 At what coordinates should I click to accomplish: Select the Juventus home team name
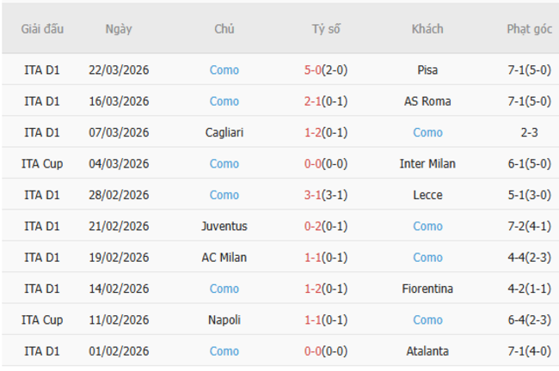pos(224,227)
